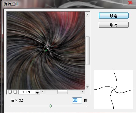Cancel the dialog with 取消 button
The width and height of the screenshot is (136, 113).
click(114, 25)
